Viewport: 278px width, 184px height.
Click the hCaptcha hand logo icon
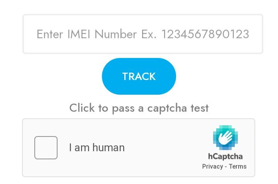point(225,138)
